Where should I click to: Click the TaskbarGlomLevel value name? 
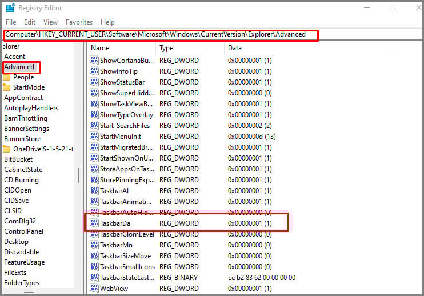(127, 234)
